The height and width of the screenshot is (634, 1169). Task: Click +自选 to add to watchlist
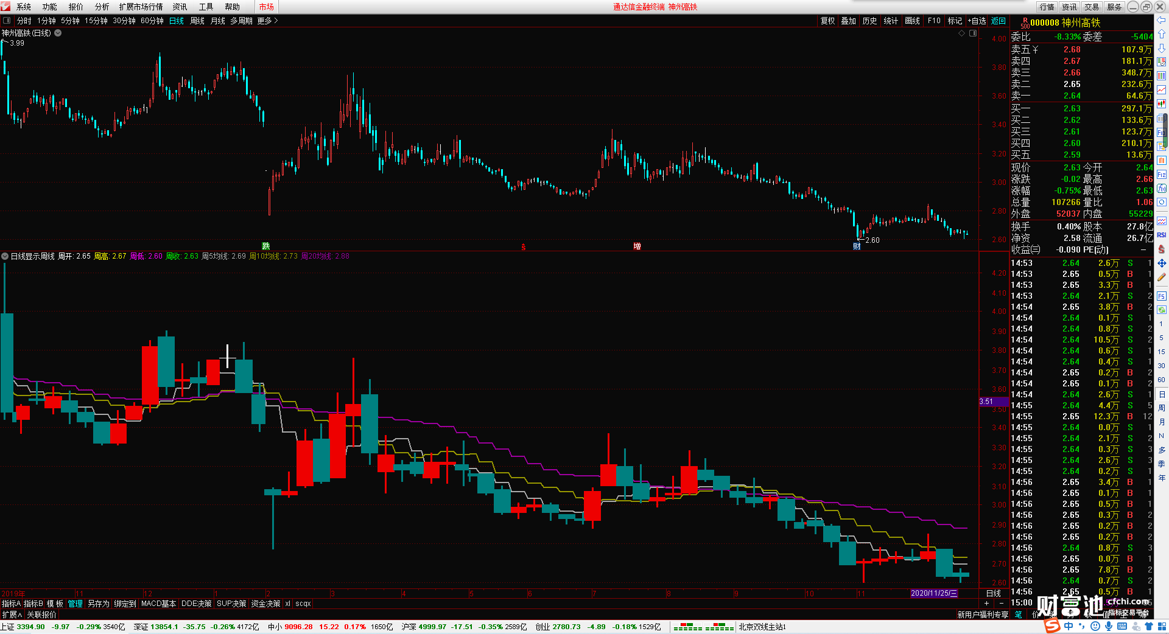[977, 21]
